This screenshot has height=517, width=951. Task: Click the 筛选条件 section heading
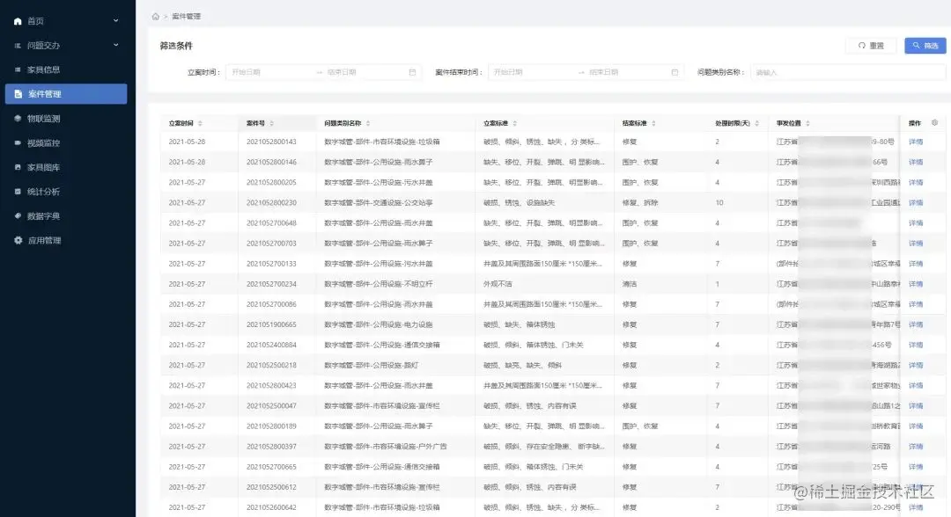click(176, 46)
